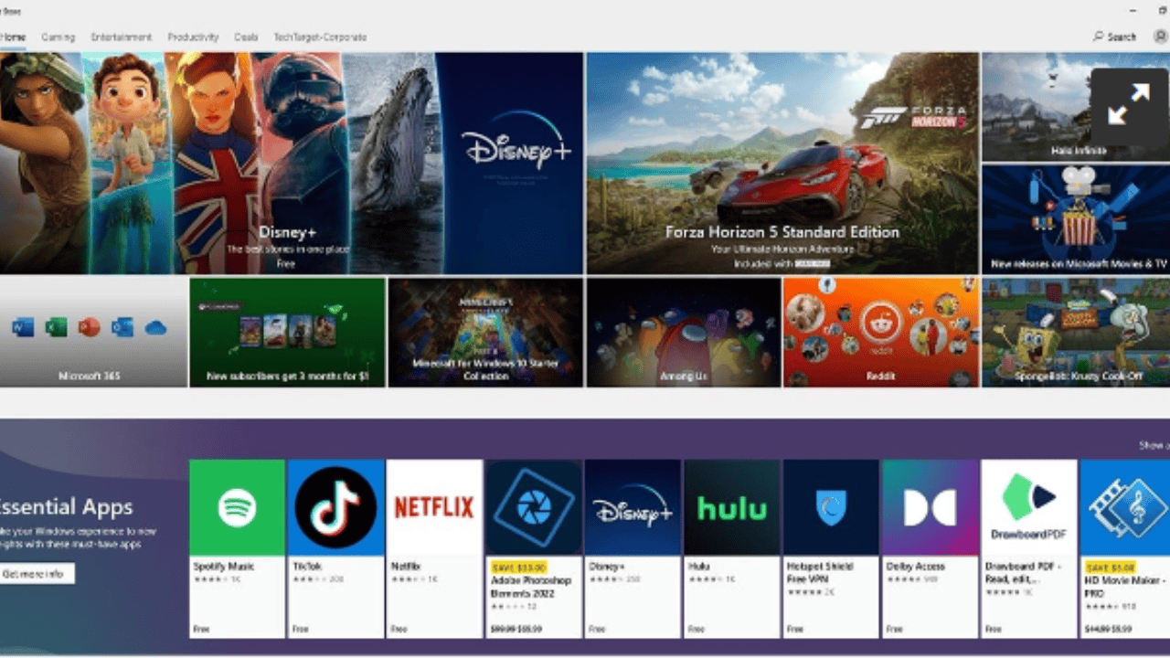Click the Search button
This screenshot has width=1170, height=658.
1115,37
